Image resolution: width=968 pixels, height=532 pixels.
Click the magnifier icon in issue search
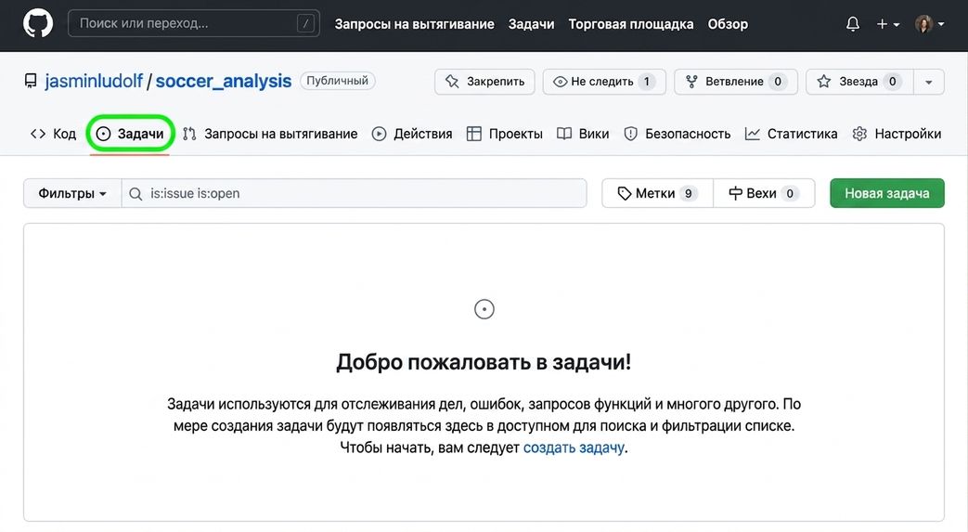[136, 194]
